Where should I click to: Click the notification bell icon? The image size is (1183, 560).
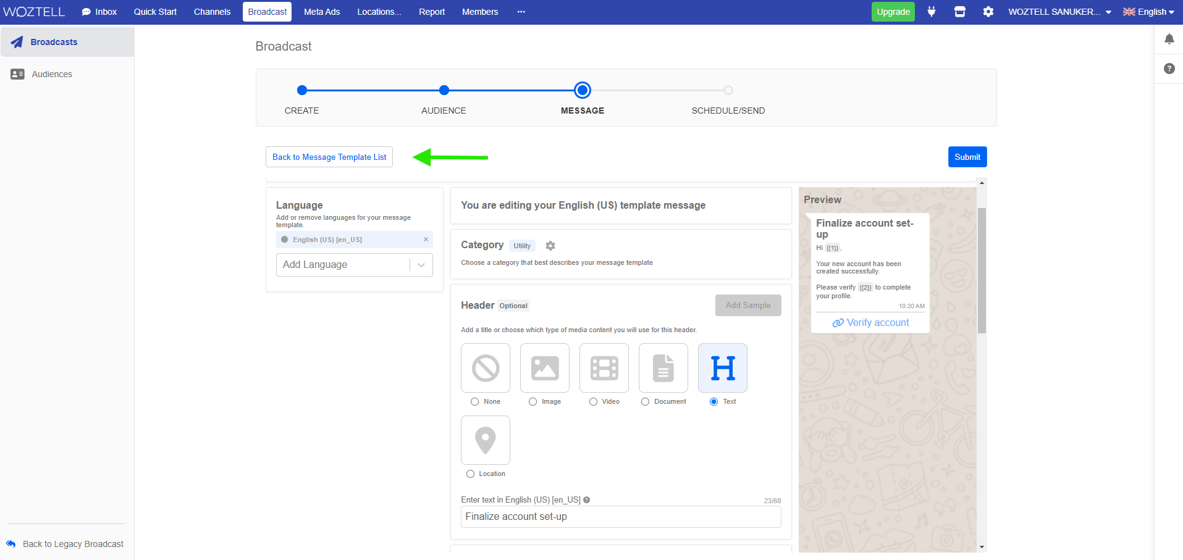click(x=1169, y=40)
